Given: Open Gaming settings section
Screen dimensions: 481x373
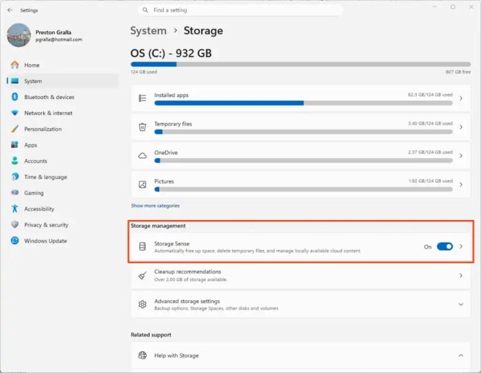Looking at the screenshot, I should coord(62,193).
